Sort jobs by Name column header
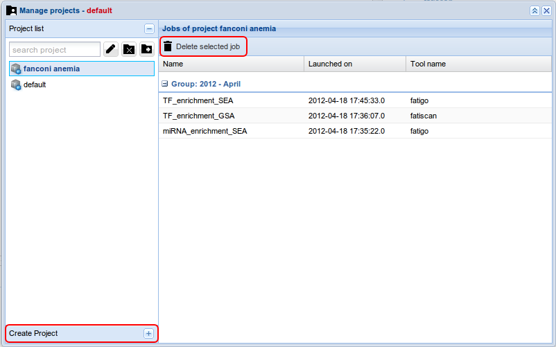Screen dimensions: 556x347 (x=232, y=64)
